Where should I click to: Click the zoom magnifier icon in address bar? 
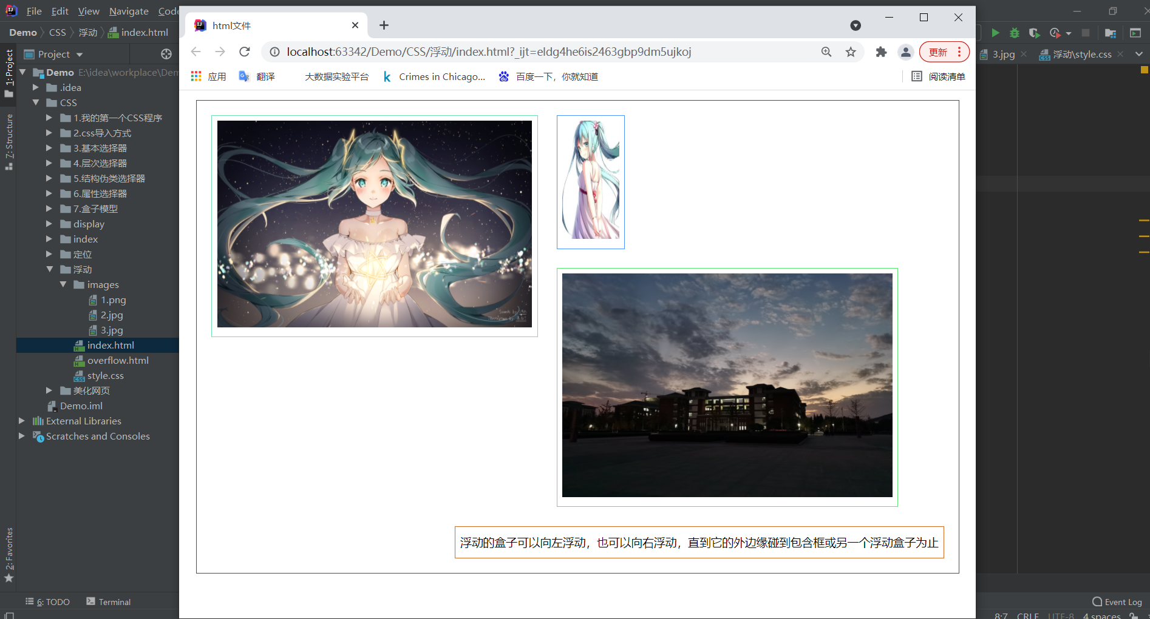point(826,52)
